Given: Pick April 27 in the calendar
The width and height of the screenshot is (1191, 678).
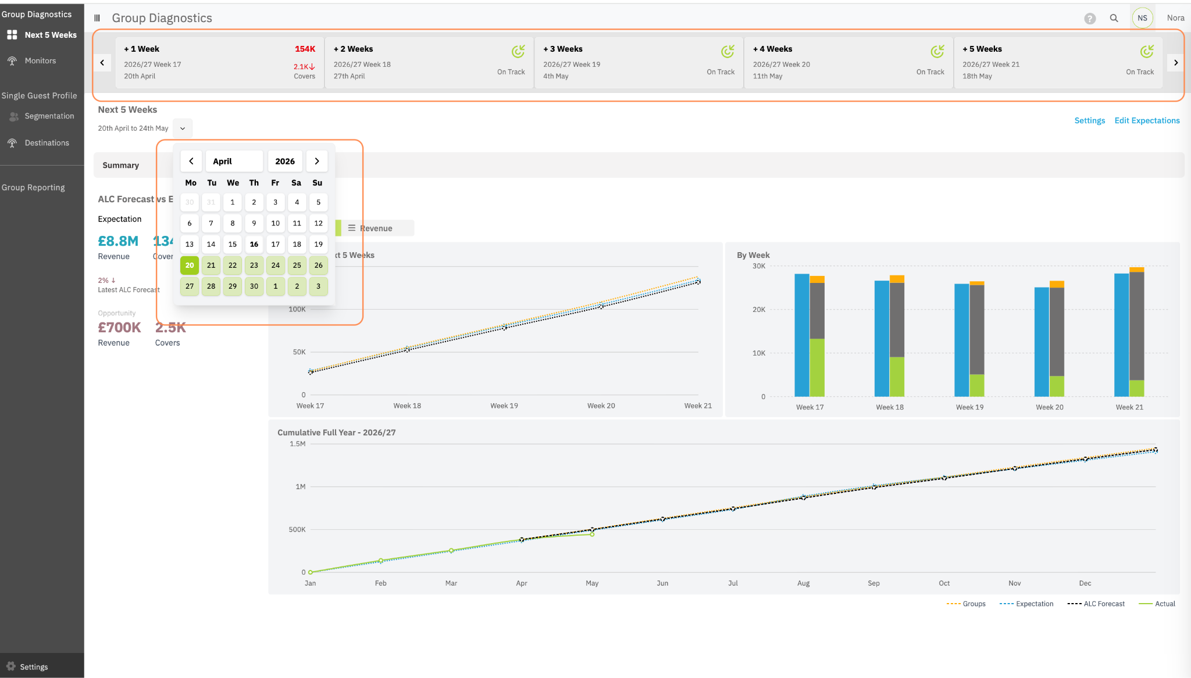Looking at the screenshot, I should click(x=190, y=286).
